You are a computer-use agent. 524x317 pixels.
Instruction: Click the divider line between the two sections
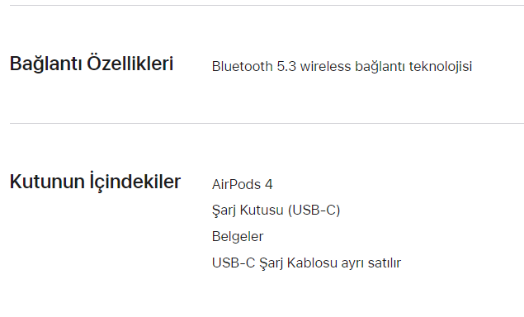pyautogui.click(x=267, y=123)
